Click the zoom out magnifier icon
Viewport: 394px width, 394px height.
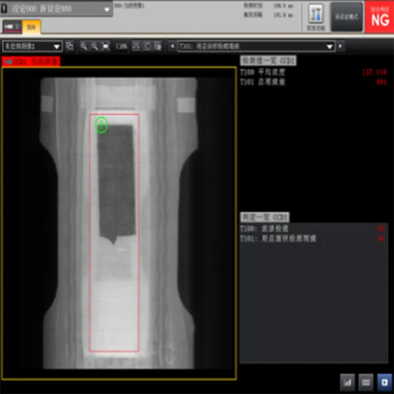pos(95,46)
